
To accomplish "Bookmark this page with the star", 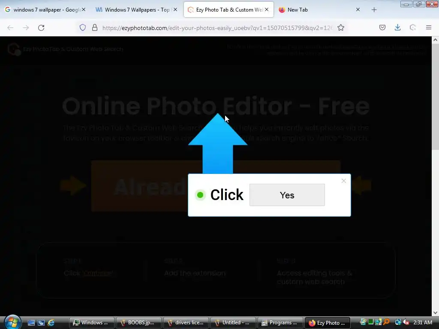I will [x=341, y=27].
